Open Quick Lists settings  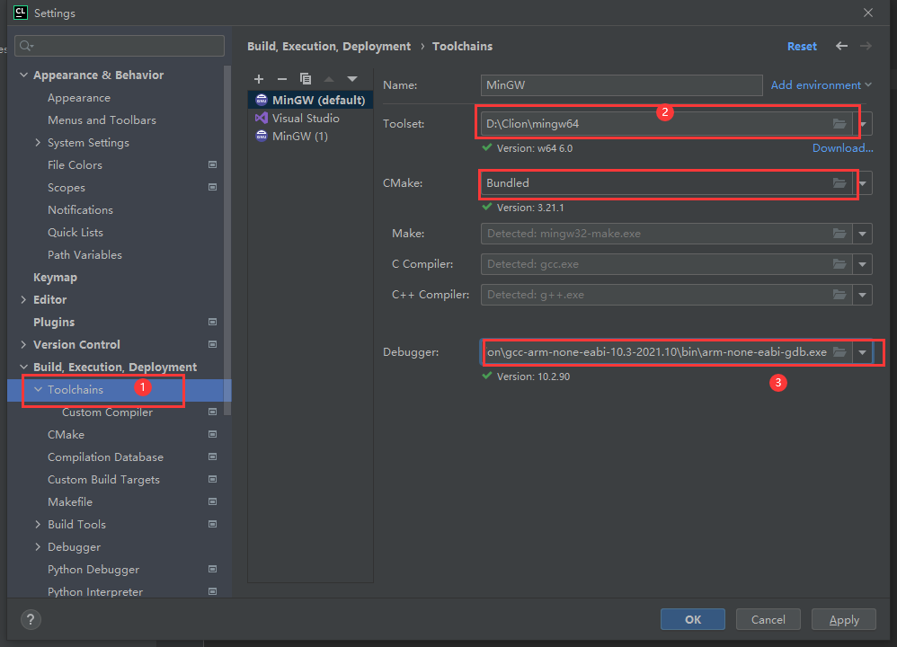(75, 232)
